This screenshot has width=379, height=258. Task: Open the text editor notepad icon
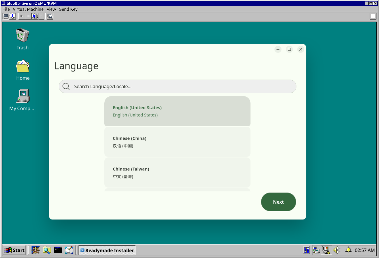(69, 250)
